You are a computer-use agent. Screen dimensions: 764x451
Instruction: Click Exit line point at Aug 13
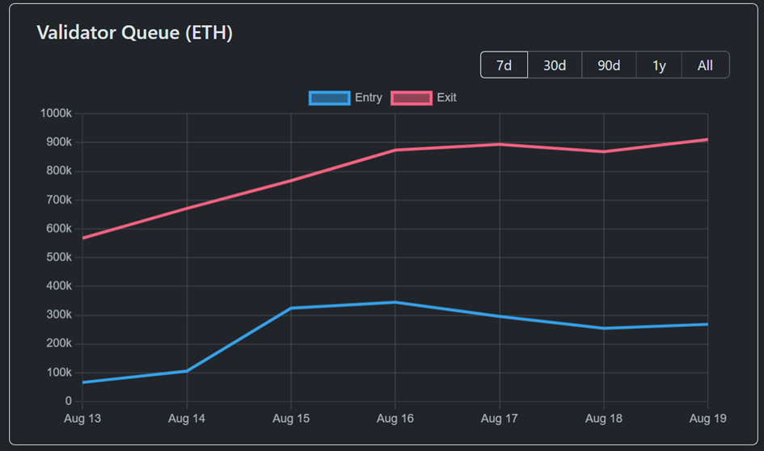pos(83,238)
